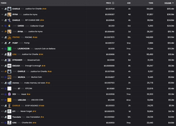Screen dimensions: 176x126
Task: Sort the table by Txns column
Action: click(x=151, y=3)
